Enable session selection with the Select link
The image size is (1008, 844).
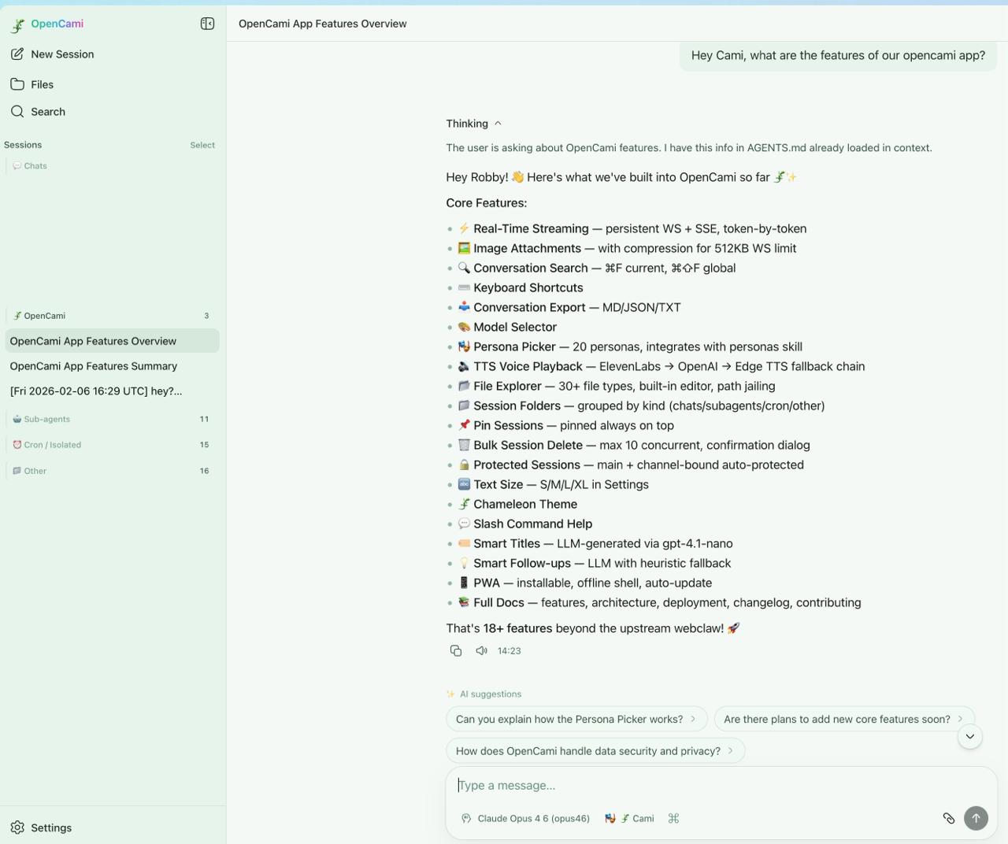click(202, 145)
